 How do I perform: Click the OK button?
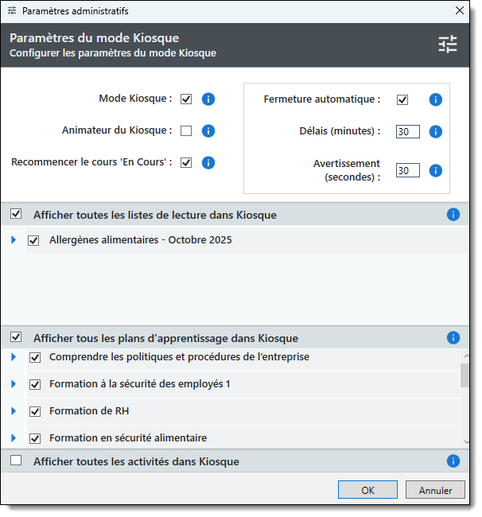(x=367, y=490)
